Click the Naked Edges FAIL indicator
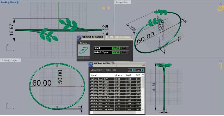 pos(124,52)
